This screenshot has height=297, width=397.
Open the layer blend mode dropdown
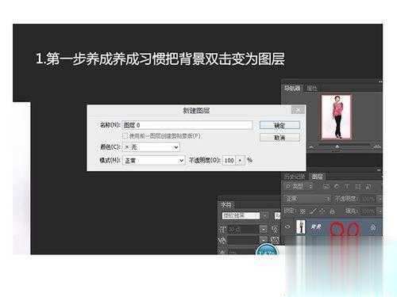click(307, 199)
